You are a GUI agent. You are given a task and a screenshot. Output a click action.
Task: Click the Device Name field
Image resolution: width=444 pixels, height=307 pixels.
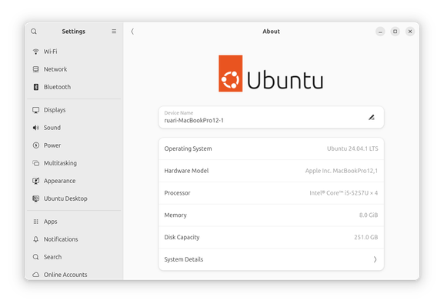pos(271,117)
